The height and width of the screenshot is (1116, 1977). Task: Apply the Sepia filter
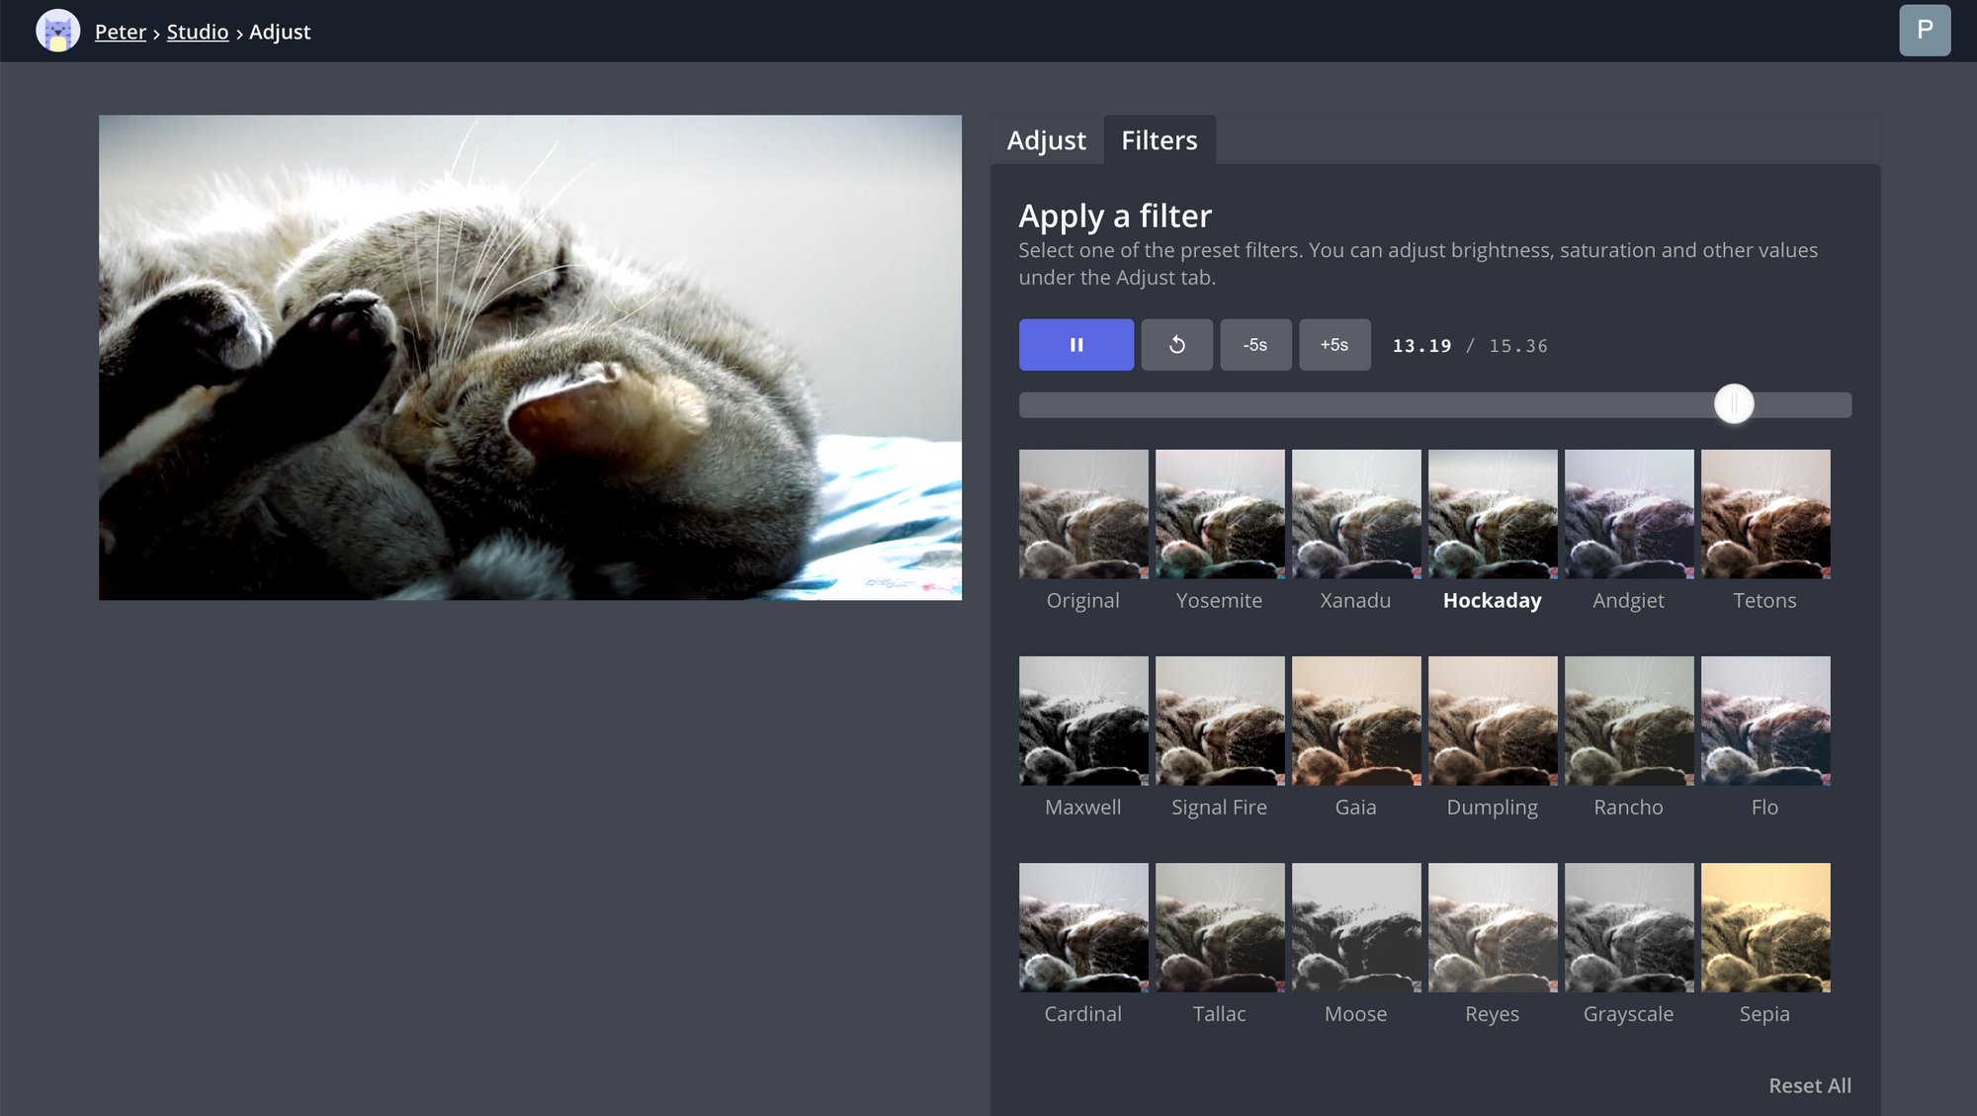pyautogui.click(x=1765, y=927)
